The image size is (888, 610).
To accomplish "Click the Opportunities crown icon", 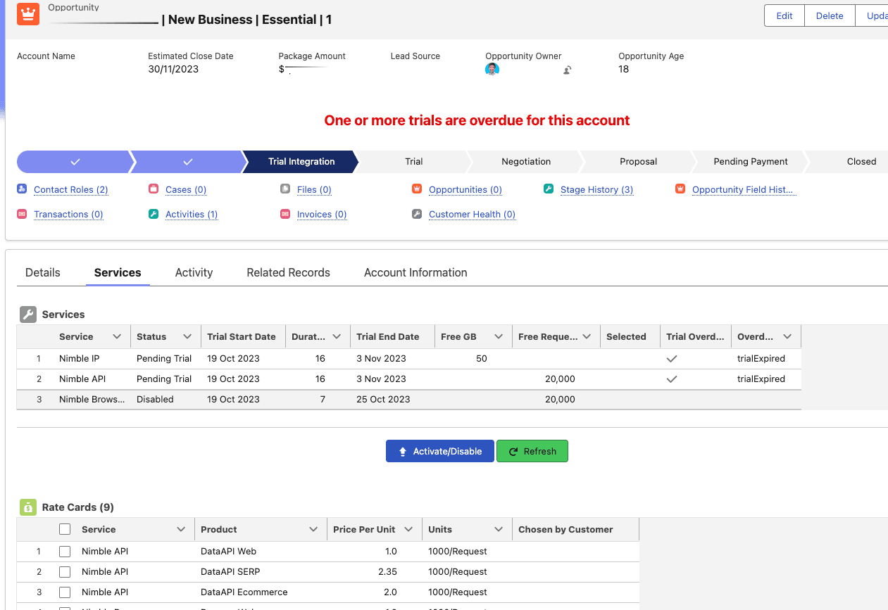I will [417, 189].
